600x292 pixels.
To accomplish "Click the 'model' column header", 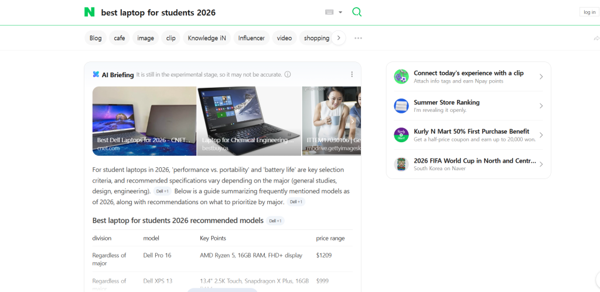I will [x=151, y=238].
